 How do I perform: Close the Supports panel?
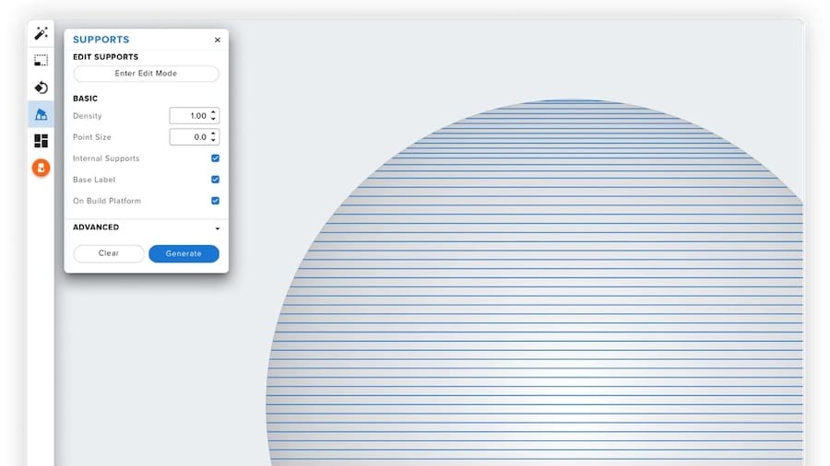(x=218, y=40)
